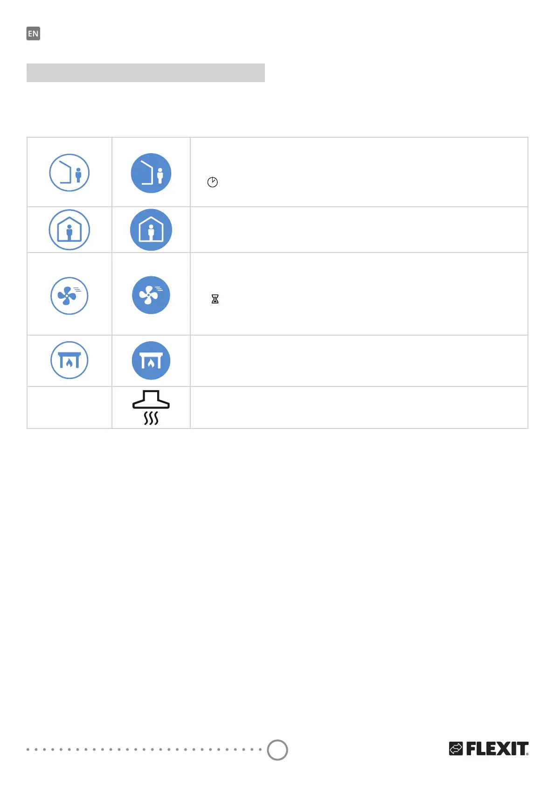The height and width of the screenshot is (786, 555).
Task: Click the empty page number circle
Action: click(x=277, y=750)
